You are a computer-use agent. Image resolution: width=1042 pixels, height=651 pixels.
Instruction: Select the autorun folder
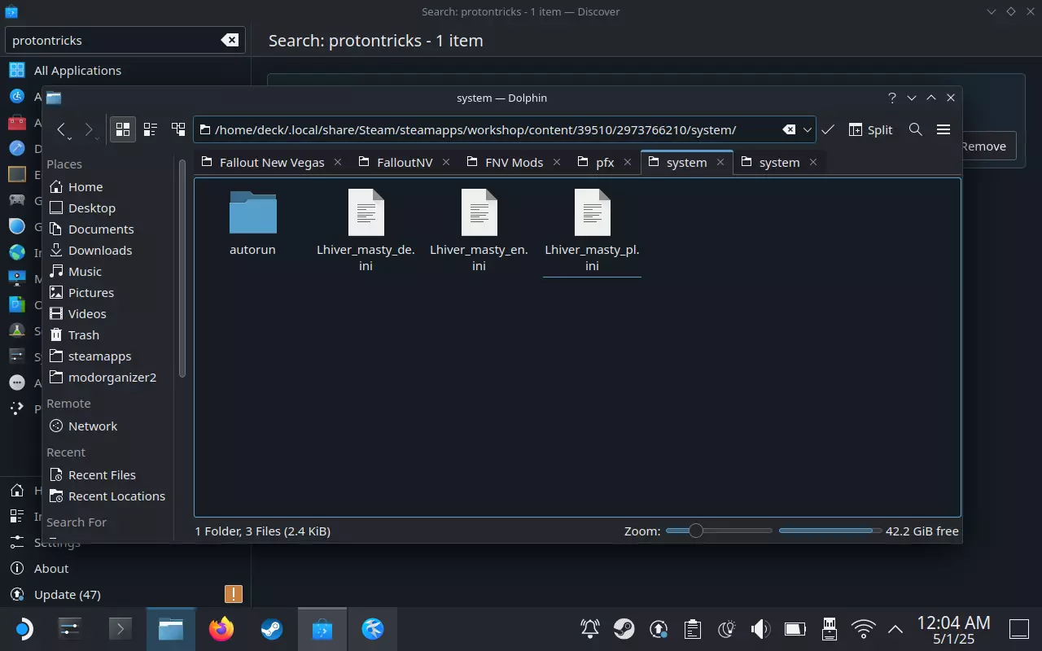pyautogui.click(x=252, y=223)
